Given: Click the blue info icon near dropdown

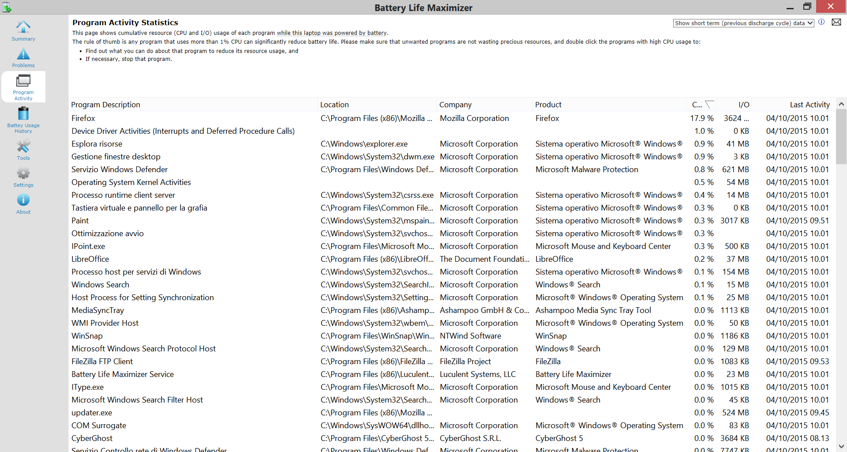Looking at the screenshot, I should (821, 22).
